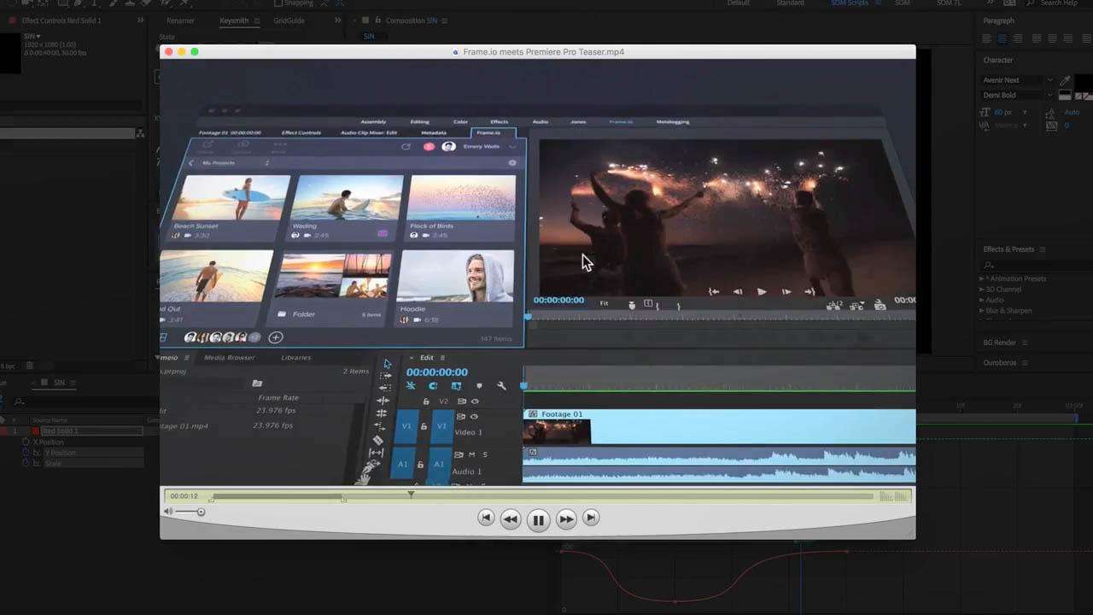Switch to the Effect Controls tab in Premiere
The height and width of the screenshot is (615, 1093).
301,132
